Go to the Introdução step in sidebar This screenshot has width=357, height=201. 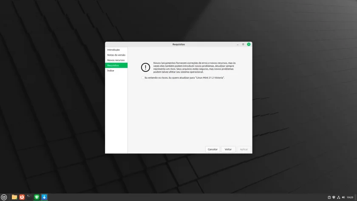[116, 50]
